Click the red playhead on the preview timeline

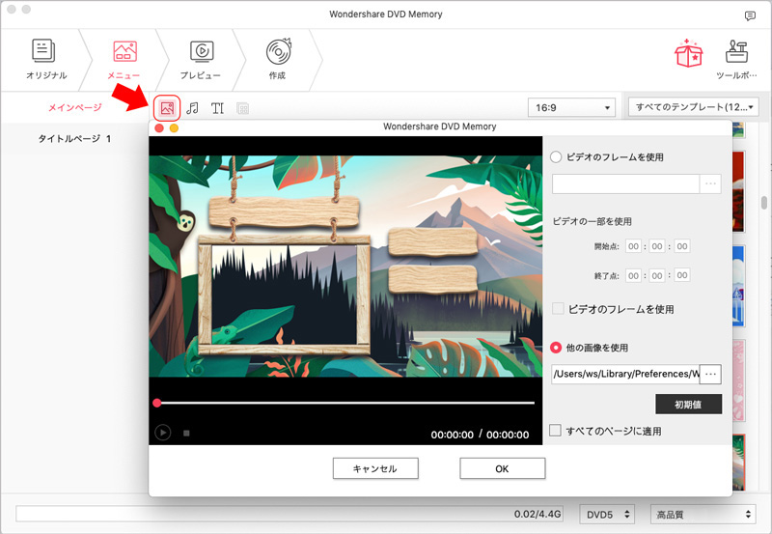click(x=157, y=403)
